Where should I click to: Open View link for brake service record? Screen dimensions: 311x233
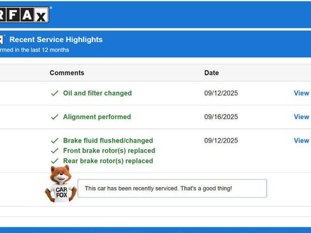[x=301, y=141]
